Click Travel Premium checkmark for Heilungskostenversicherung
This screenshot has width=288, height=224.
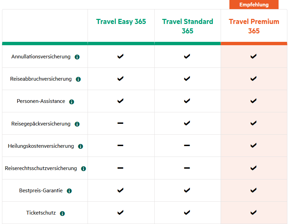click(254, 145)
